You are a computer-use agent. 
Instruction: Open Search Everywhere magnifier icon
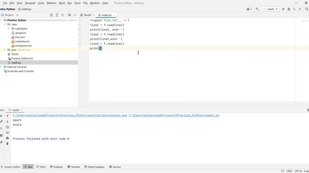point(307,9)
